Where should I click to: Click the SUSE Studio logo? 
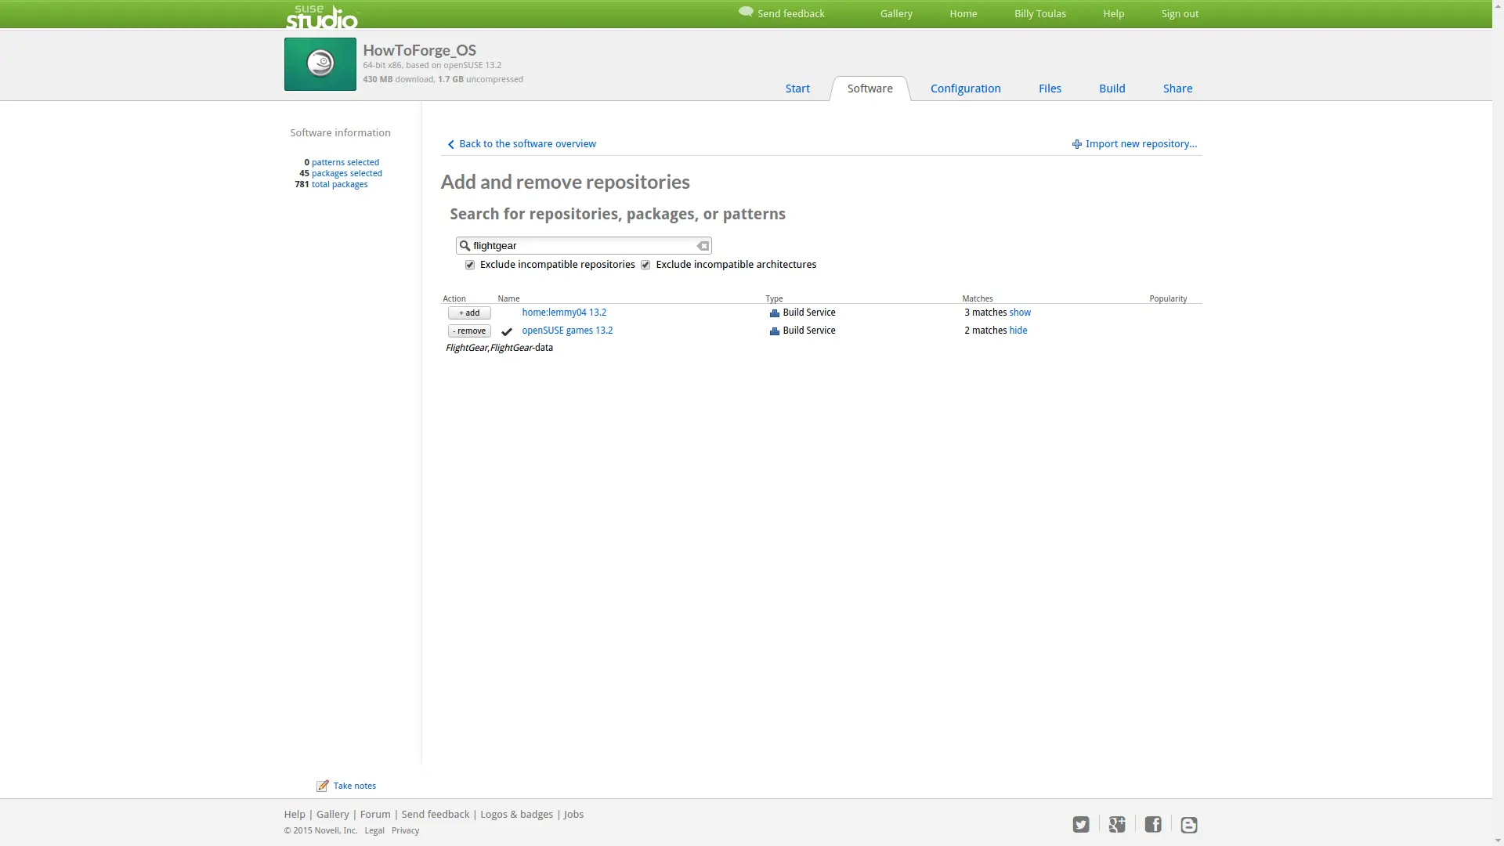point(321,16)
